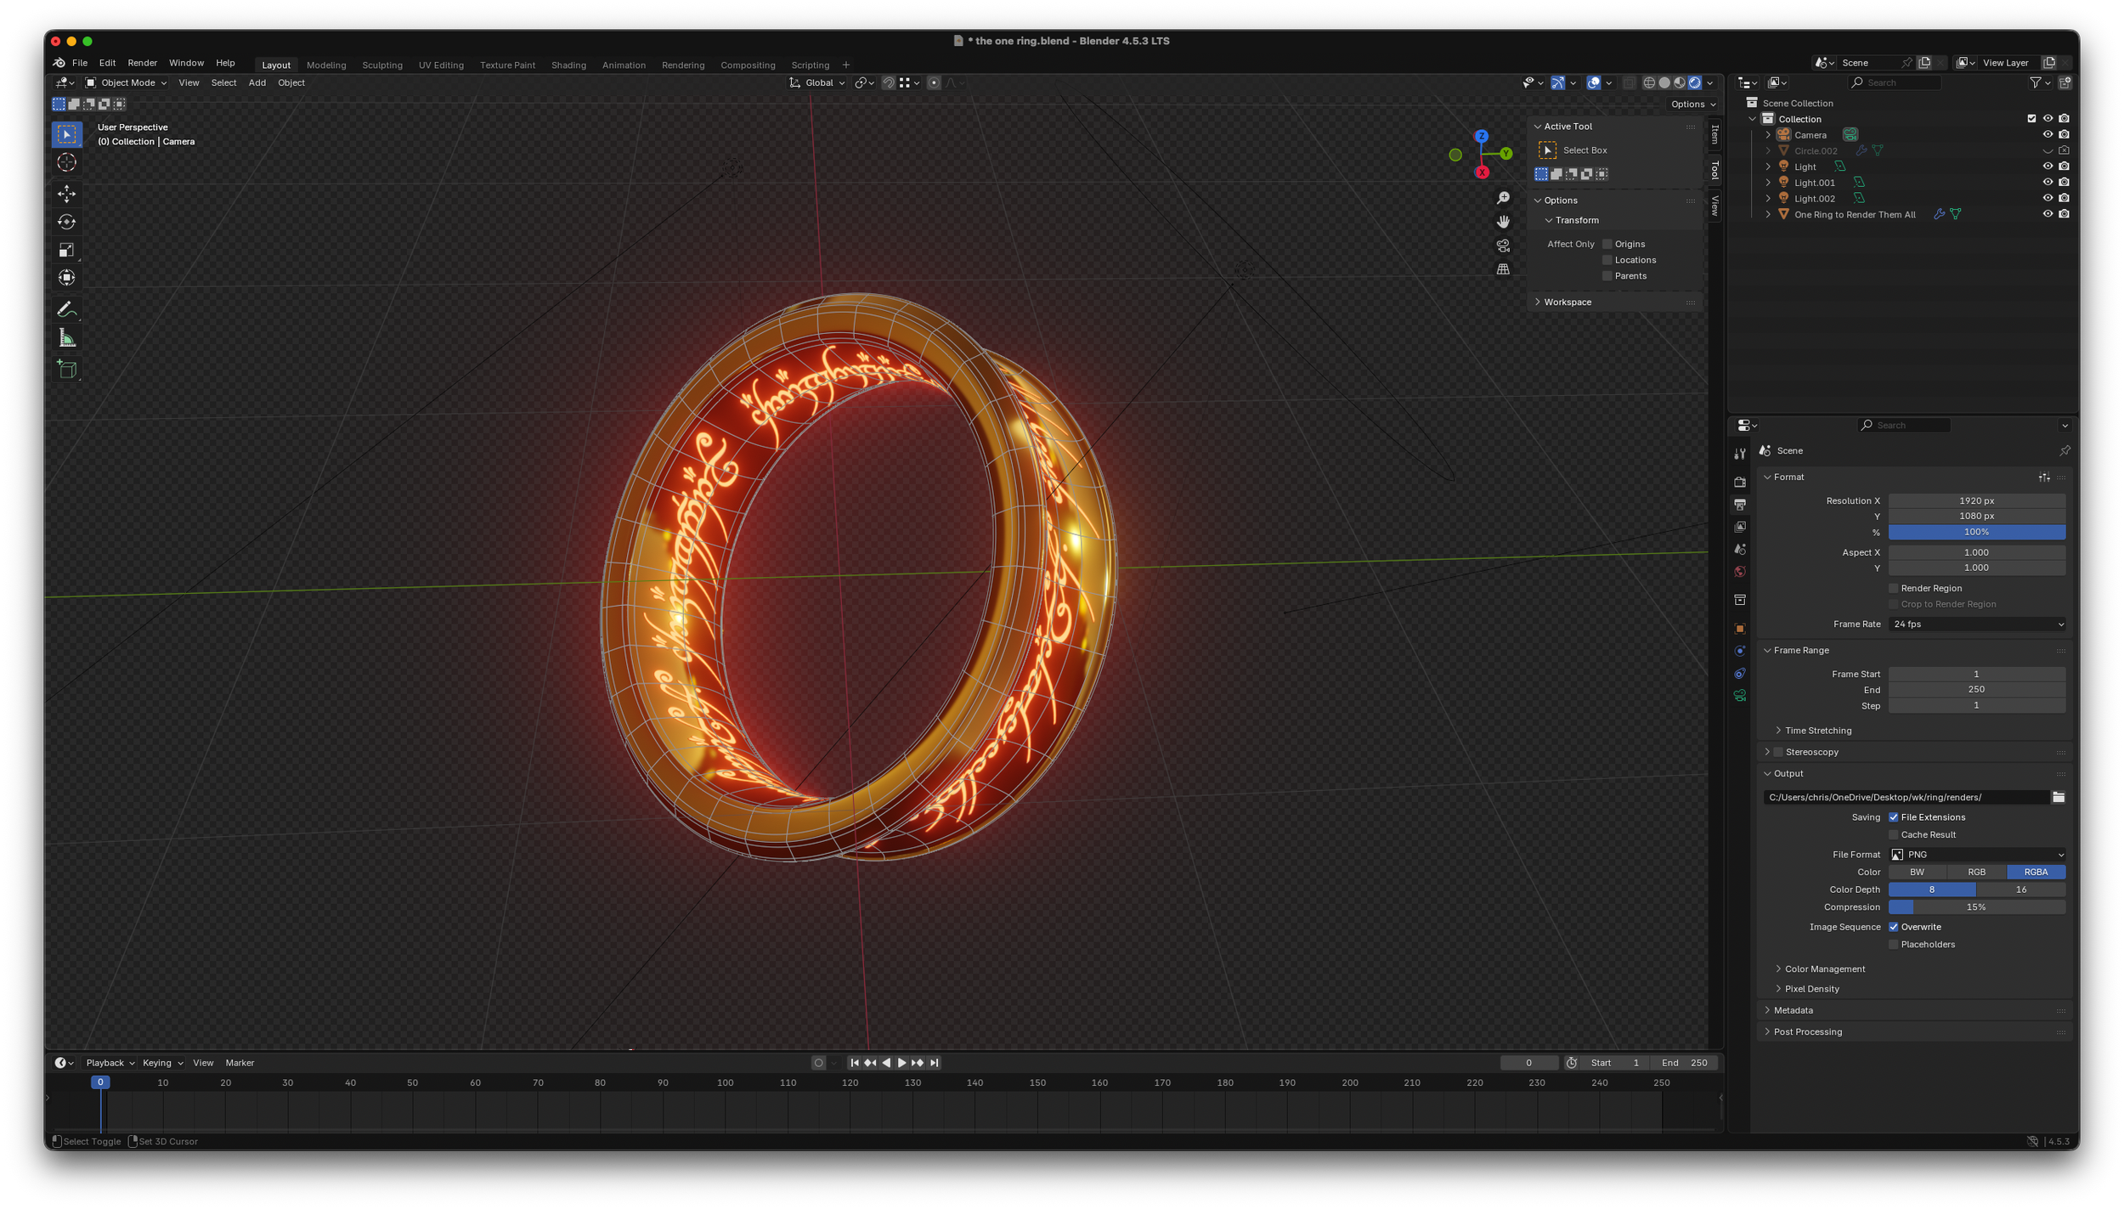Click frame 100 on the timeline
This screenshot has height=1209, width=2124.
[725, 1083]
